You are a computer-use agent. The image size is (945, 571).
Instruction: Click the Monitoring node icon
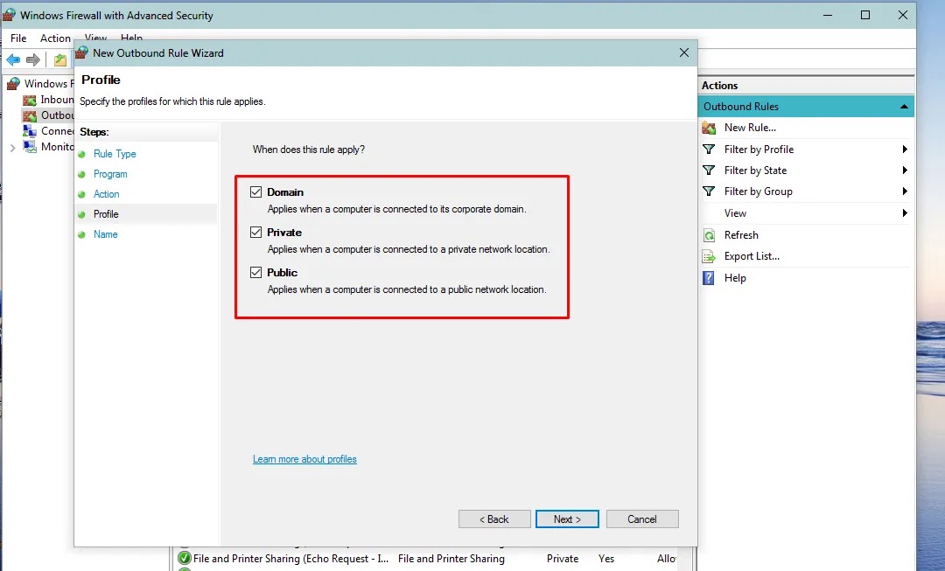point(30,146)
